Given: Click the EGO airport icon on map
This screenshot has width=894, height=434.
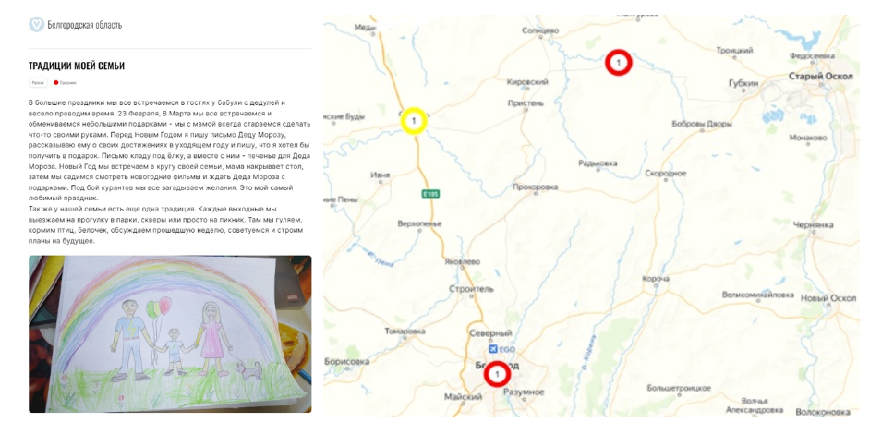Looking at the screenshot, I should 493,349.
